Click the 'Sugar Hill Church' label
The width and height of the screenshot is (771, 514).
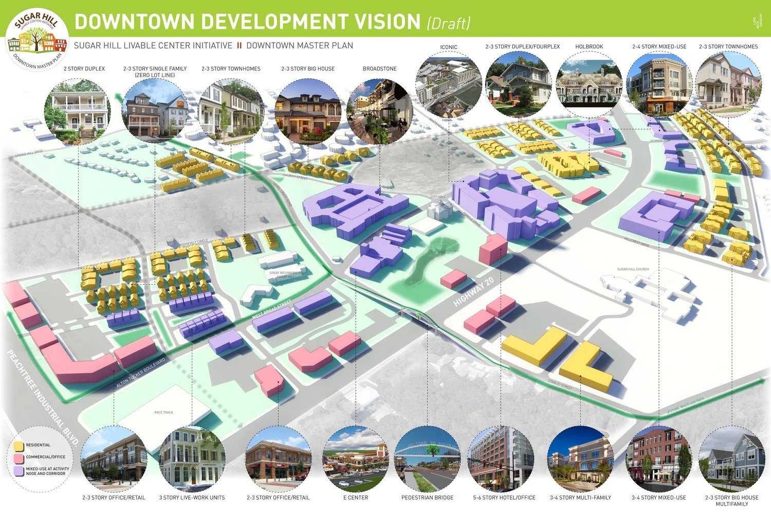pos(633,269)
